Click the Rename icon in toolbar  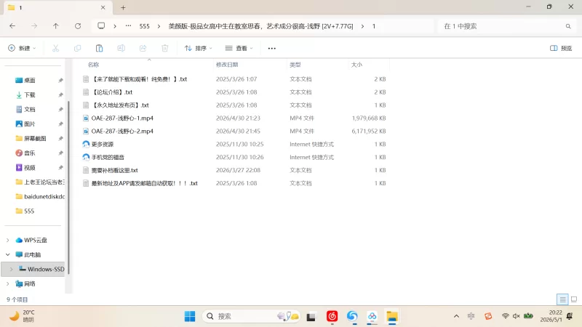point(121,48)
